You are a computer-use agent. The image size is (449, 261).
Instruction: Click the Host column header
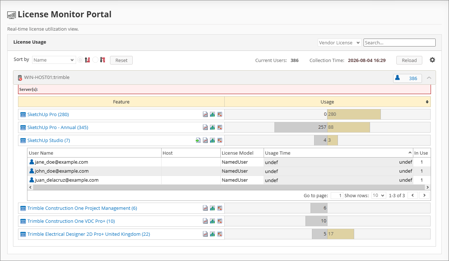[191, 153]
